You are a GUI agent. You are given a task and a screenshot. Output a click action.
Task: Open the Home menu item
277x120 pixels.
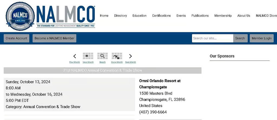[104, 15]
